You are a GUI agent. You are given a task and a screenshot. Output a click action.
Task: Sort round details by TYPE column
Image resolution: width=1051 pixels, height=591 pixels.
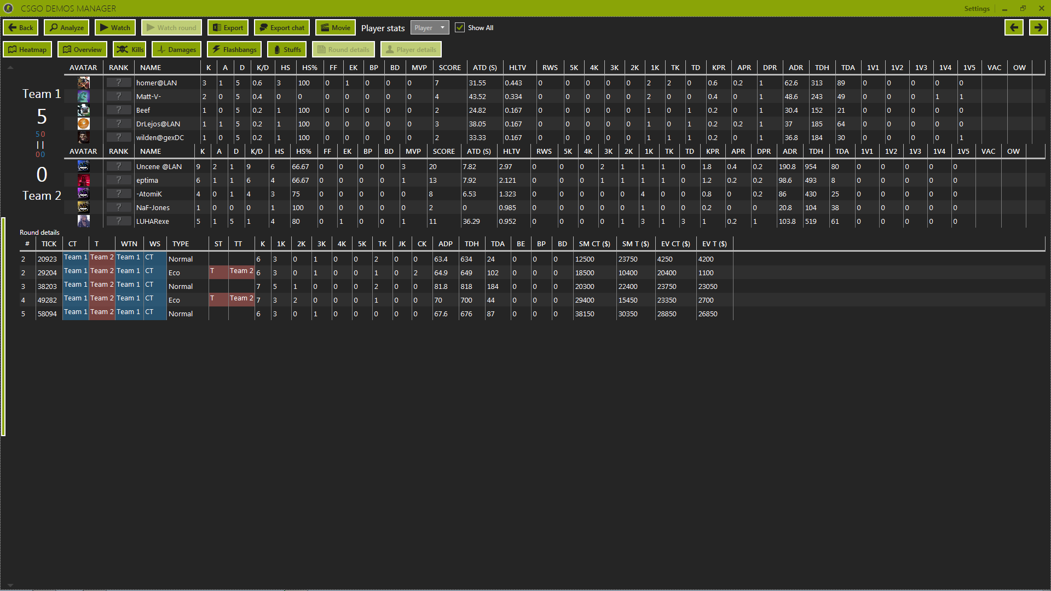pyautogui.click(x=187, y=244)
